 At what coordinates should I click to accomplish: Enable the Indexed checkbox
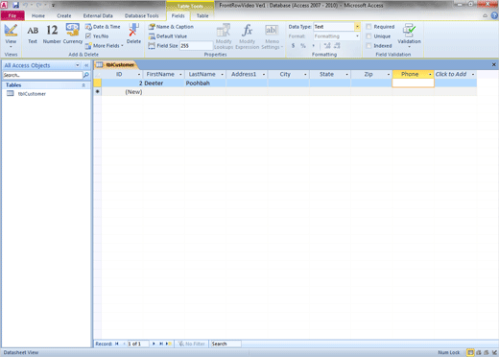(x=368, y=46)
